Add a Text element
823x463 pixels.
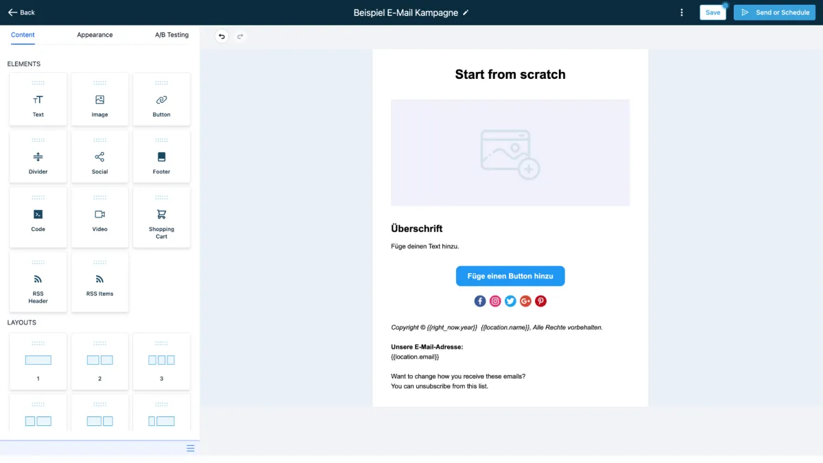38,99
